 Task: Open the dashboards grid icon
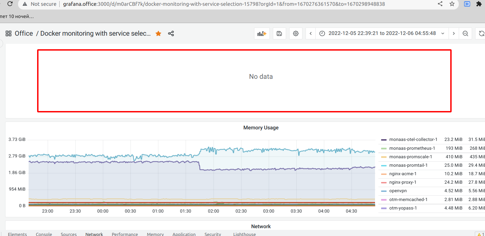(x=9, y=33)
